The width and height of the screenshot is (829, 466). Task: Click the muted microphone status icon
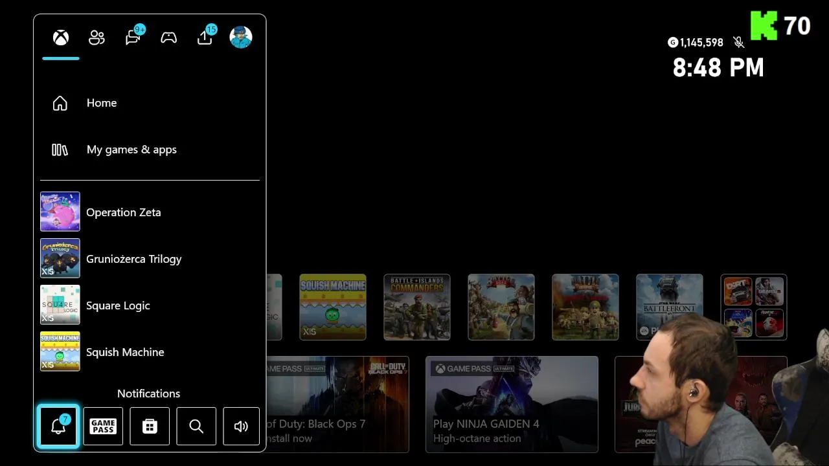pos(738,43)
